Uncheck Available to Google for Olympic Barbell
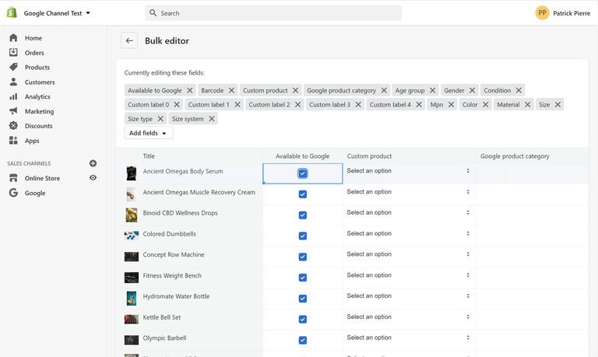 (x=303, y=341)
